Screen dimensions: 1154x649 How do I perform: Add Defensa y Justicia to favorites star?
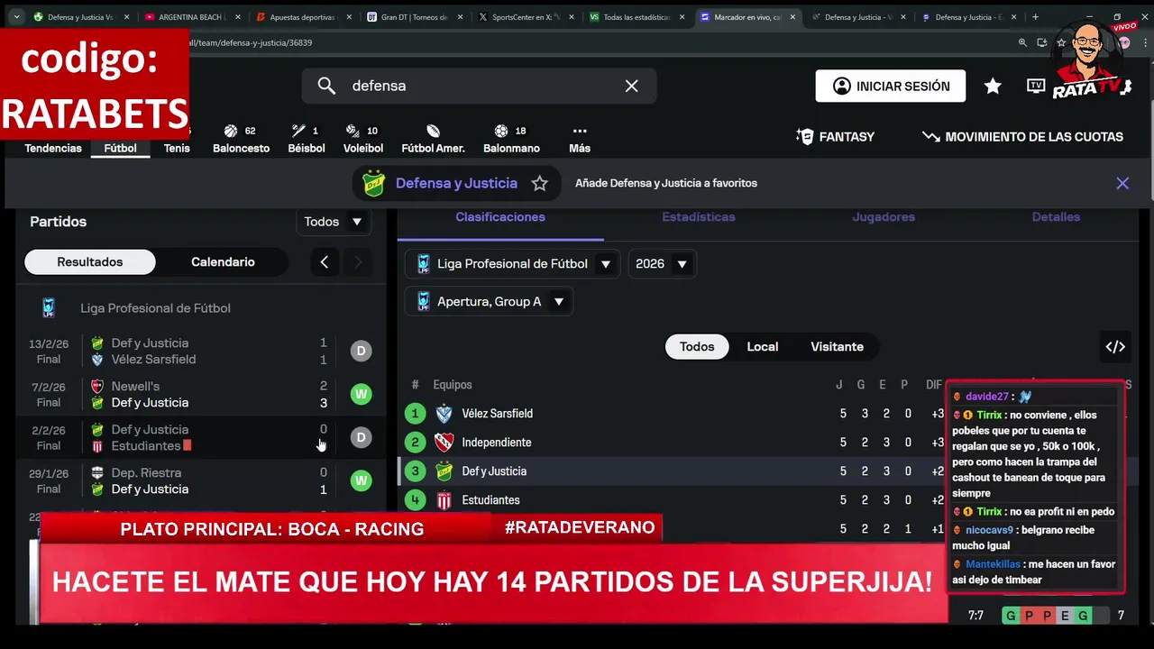tap(539, 183)
